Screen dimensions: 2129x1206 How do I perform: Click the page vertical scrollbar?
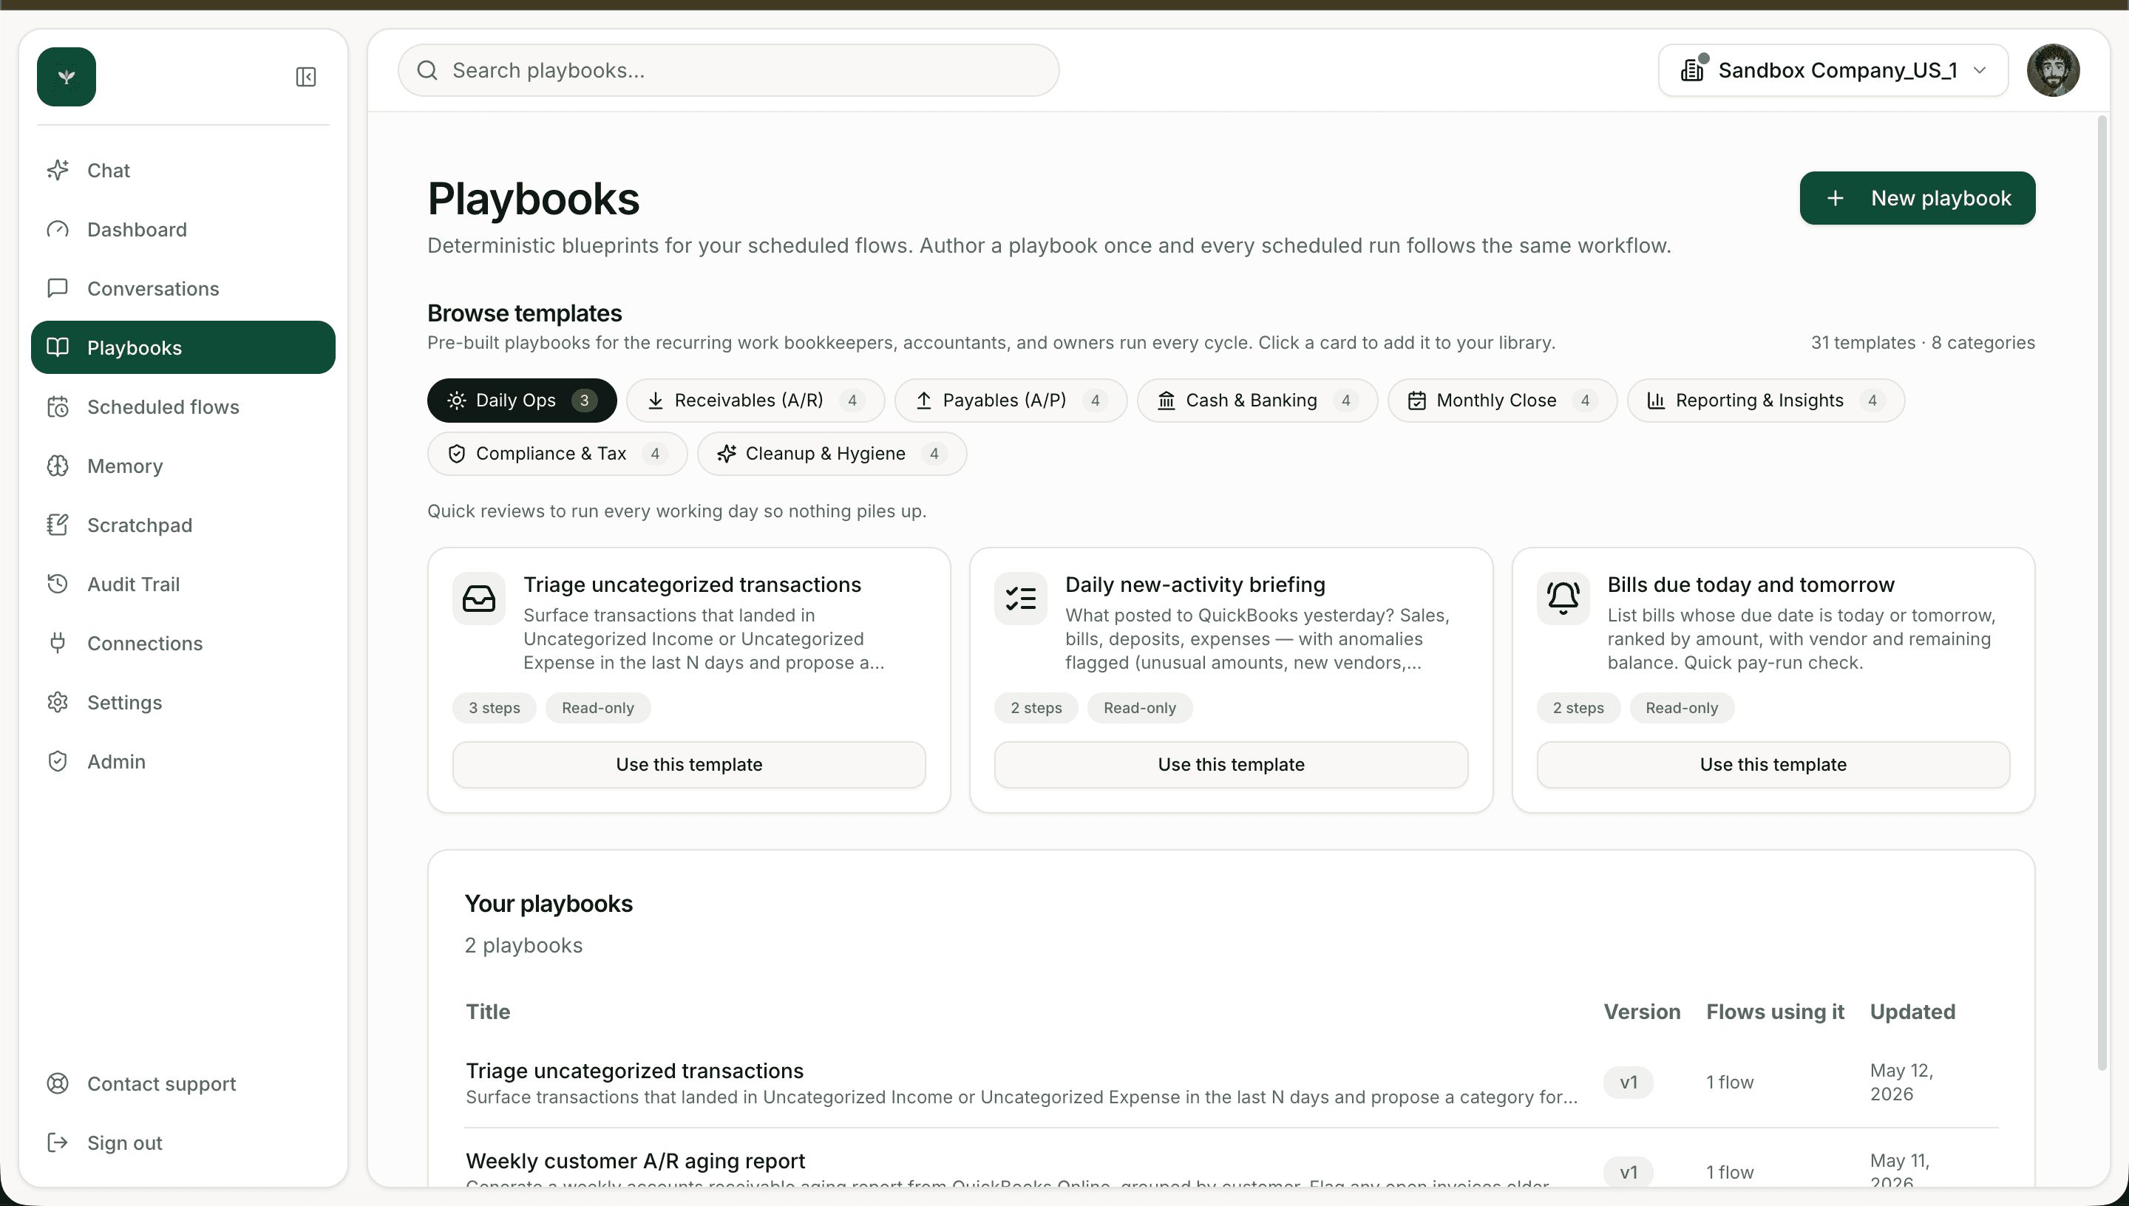(2101, 592)
